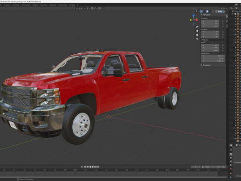Open the View Layer properties tab icon

tap(231, 162)
